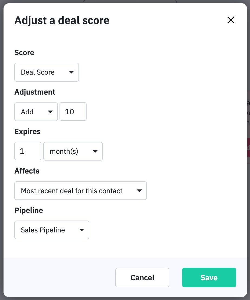The height and width of the screenshot is (300, 250).
Task: Select the adjustment value field showing 10
Action: 73,112
